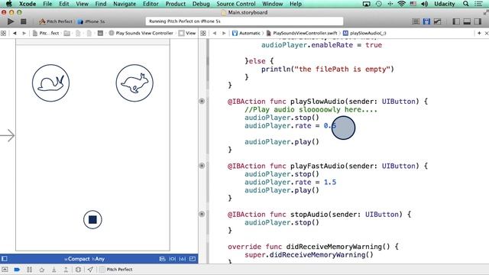
Task: Click the playSlowAudio IBAction connection circle
Action: (x=202, y=101)
